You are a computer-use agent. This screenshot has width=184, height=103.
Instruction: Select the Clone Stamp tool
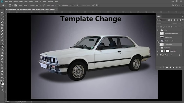click(2, 40)
